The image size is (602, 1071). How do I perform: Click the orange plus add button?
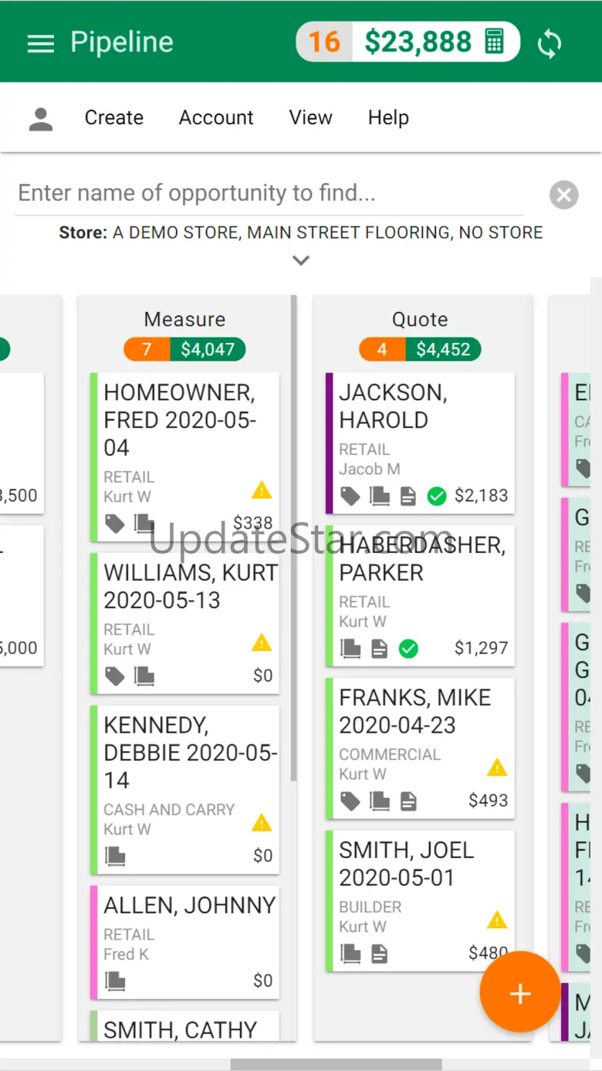(519, 993)
